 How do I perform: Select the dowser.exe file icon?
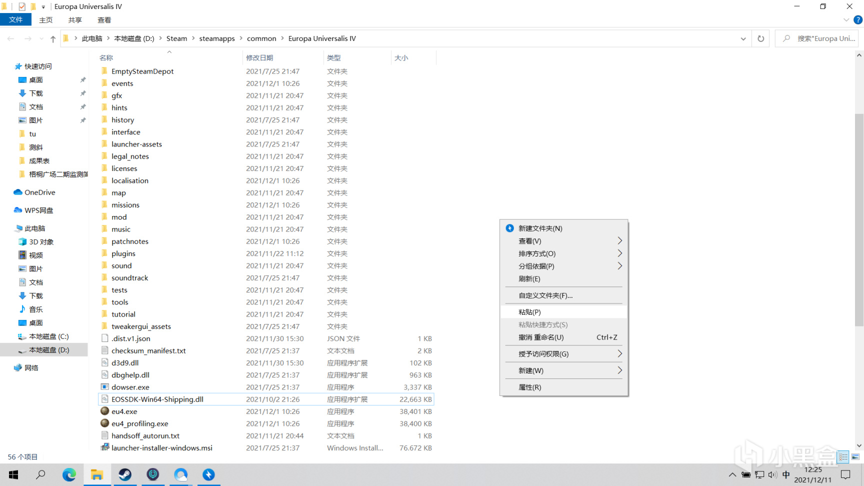[104, 386]
